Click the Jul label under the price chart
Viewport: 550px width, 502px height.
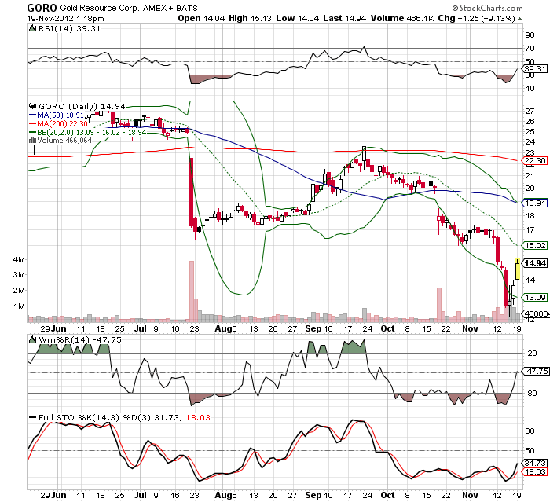[x=141, y=328]
